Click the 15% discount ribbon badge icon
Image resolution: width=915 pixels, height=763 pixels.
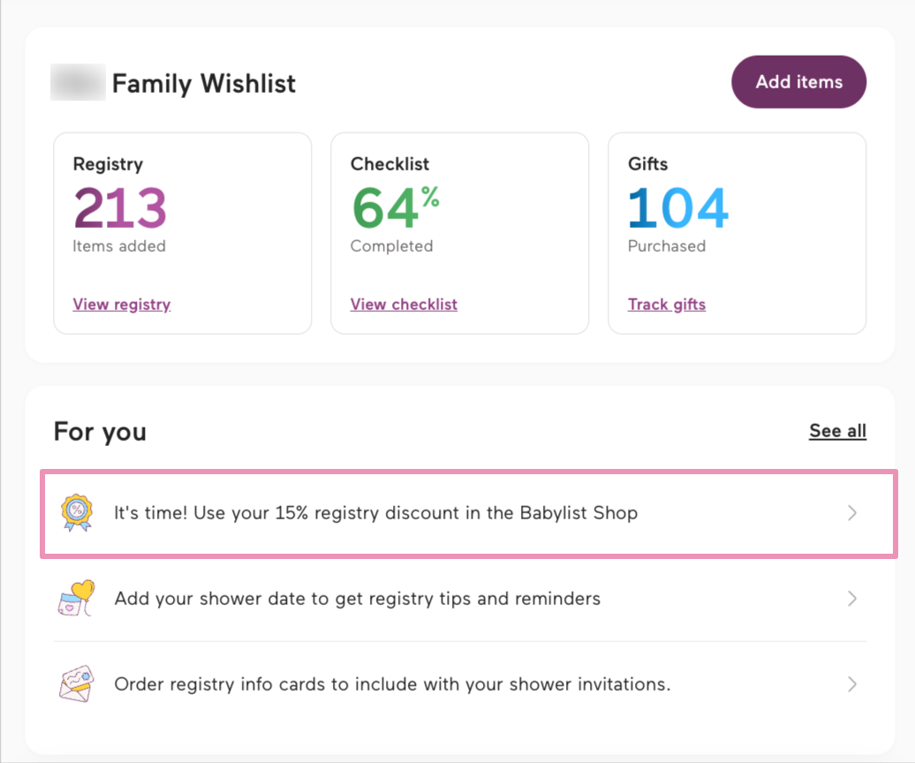(76, 512)
